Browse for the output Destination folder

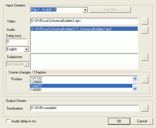click(145, 108)
